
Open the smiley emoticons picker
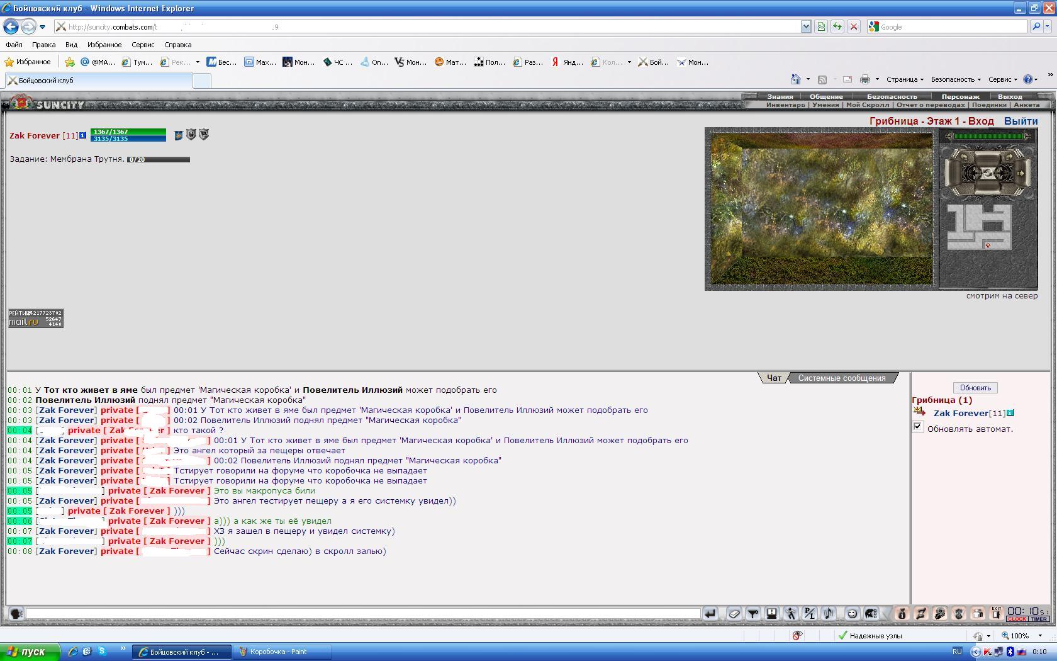(852, 613)
